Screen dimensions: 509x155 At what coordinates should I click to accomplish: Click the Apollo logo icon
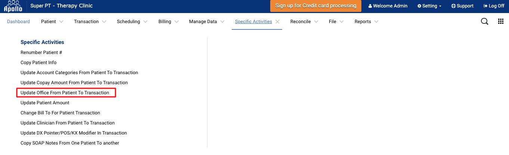(x=13, y=6)
